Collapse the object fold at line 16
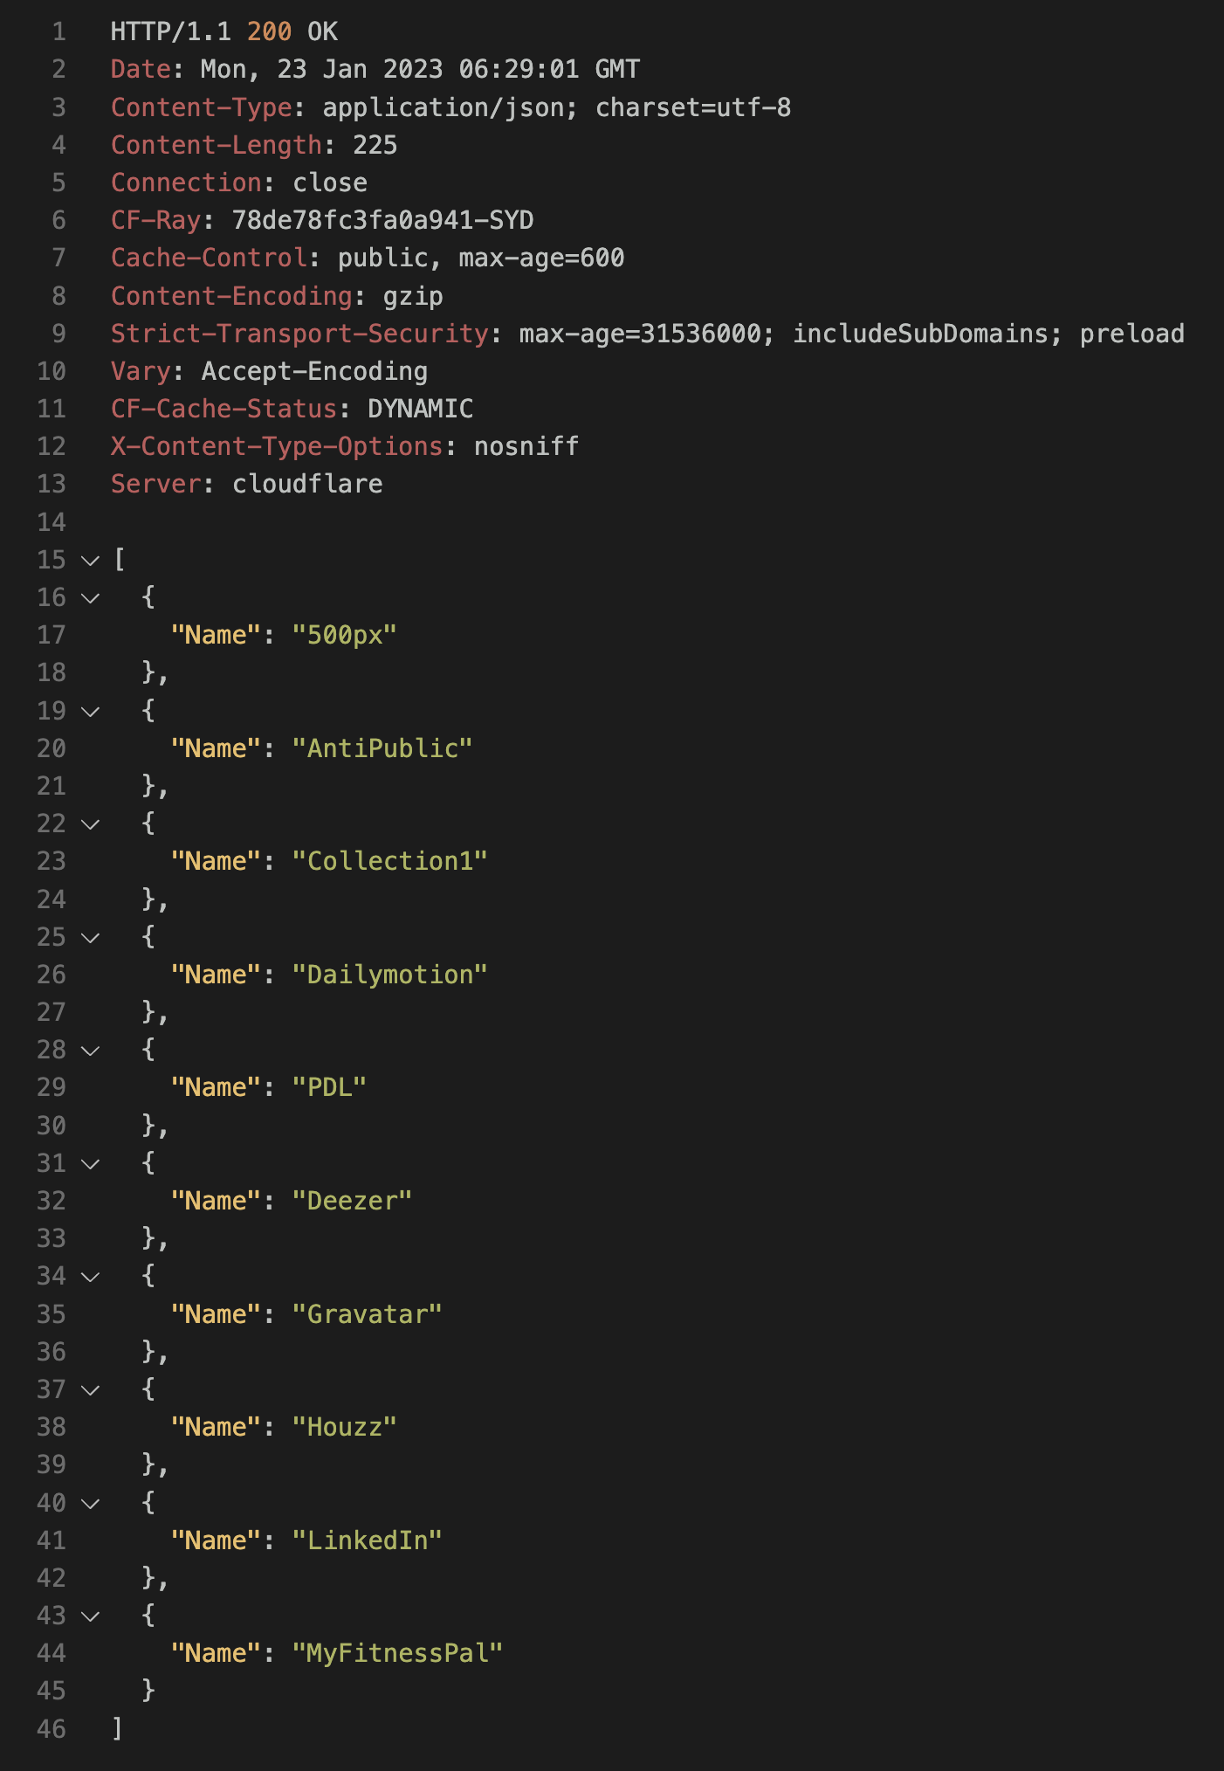 coord(90,598)
